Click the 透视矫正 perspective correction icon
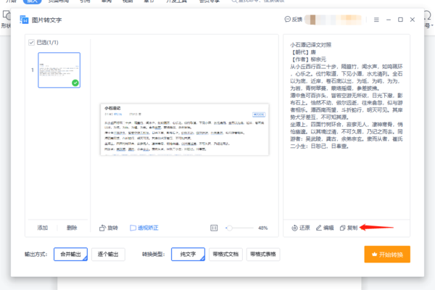Screen dimensions: 435x290 click(133, 228)
